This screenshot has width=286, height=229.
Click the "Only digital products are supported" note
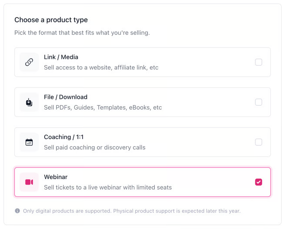click(132, 211)
